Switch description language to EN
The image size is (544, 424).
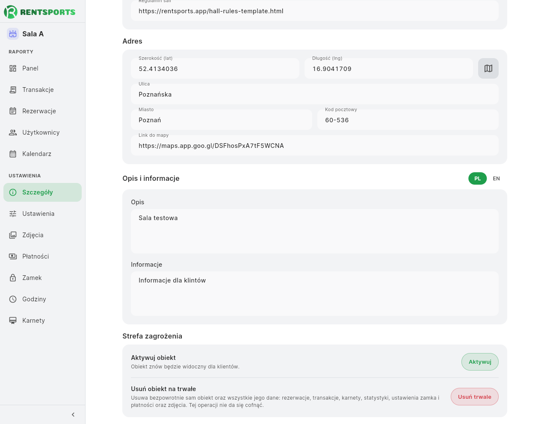tap(496, 179)
